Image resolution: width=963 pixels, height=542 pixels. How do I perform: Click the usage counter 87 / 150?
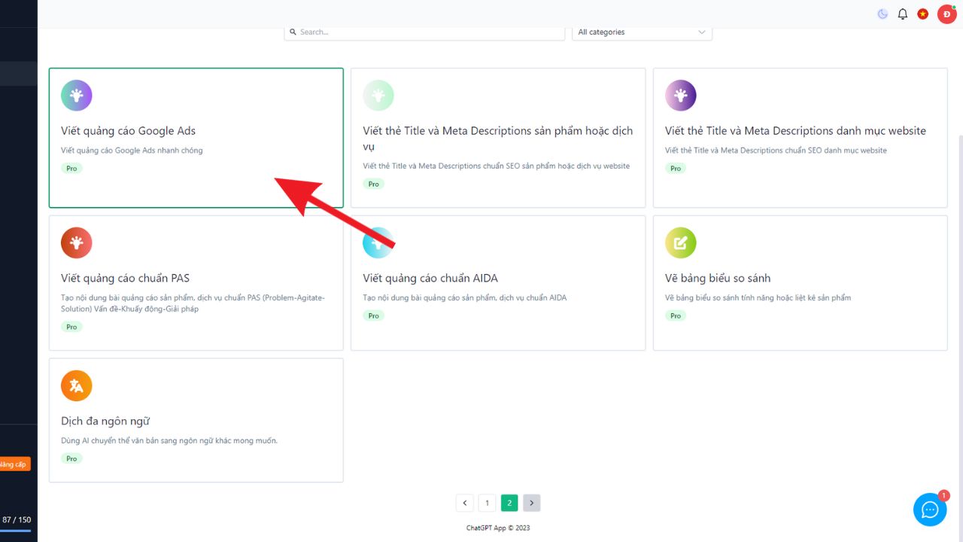coord(17,520)
